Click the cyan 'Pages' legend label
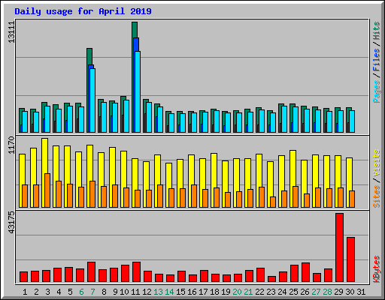The width and height of the screenshot is (385, 300). [x=377, y=91]
